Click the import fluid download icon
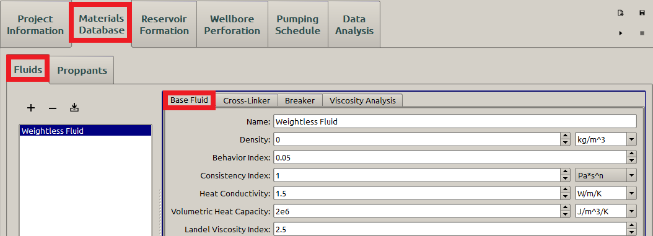 click(74, 108)
